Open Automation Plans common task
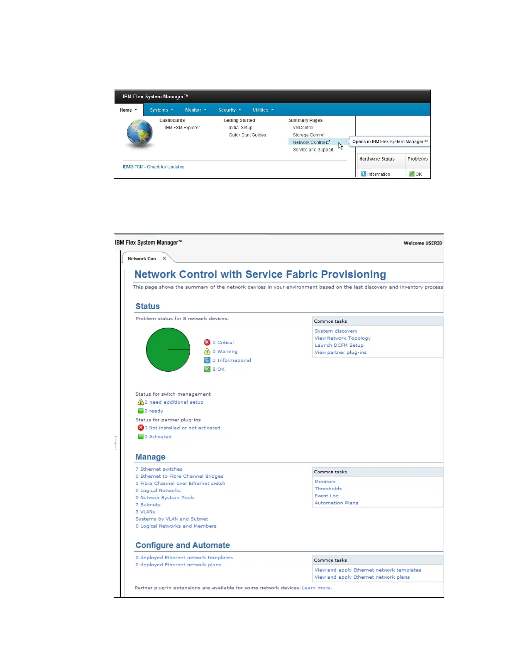Image resolution: width=508 pixels, height=657 pixels. click(x=336, y=503)
